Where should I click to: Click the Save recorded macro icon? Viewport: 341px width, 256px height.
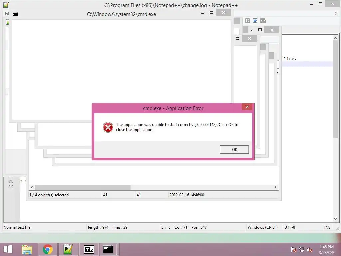(263, 20)
